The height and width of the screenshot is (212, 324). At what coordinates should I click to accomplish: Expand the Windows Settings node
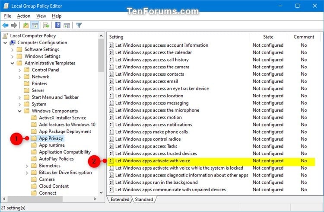pos(13,57)
